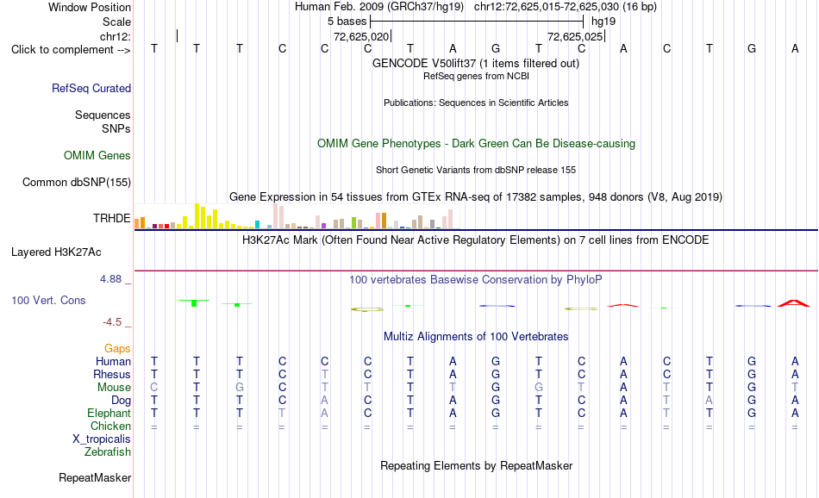This screenshot has height=498, width=819.
Task: Click the '5 bases' scale text
Action: [x=347, y=22]
